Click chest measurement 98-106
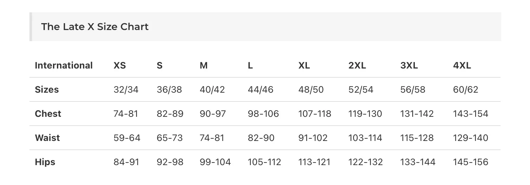The width and height of the screenshot is (530, 185). coord(263,114)
